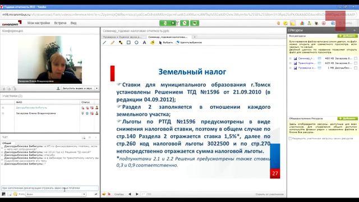Viewport: 359px width, 202px height.
Task: Click first small icon under video panel
Action: tap(3, 89)
